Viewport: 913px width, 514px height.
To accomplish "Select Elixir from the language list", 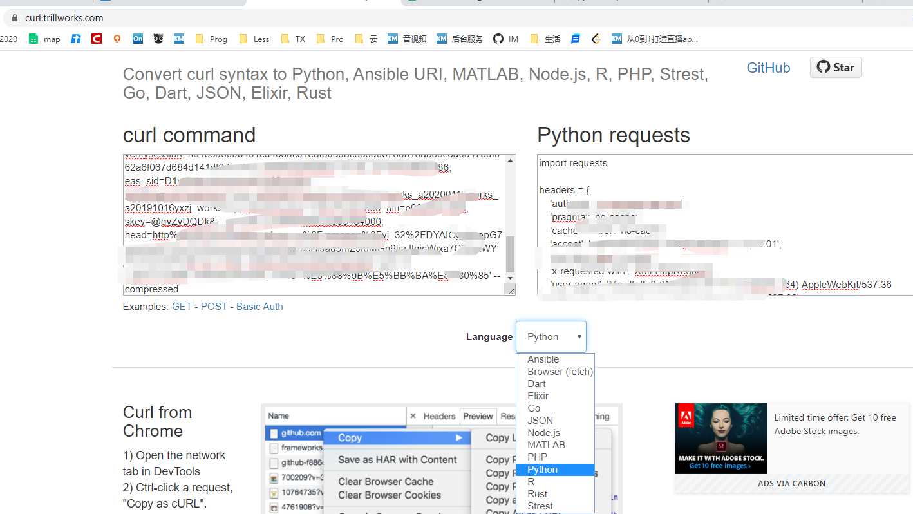I will 555,396.
